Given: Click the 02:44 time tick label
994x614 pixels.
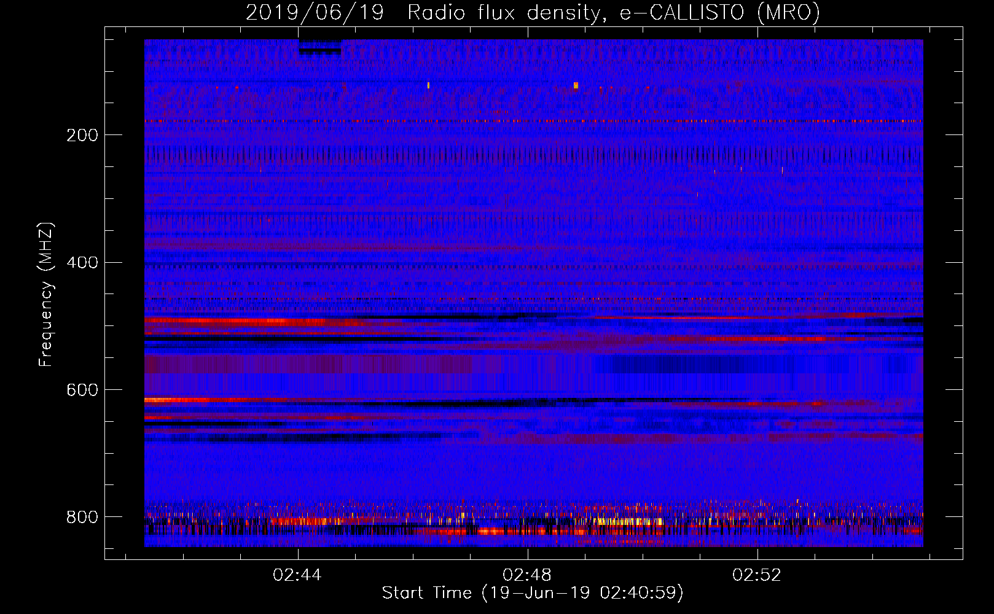Looking at the screenshot, I should pyautogui.click(x=297, y=575).
